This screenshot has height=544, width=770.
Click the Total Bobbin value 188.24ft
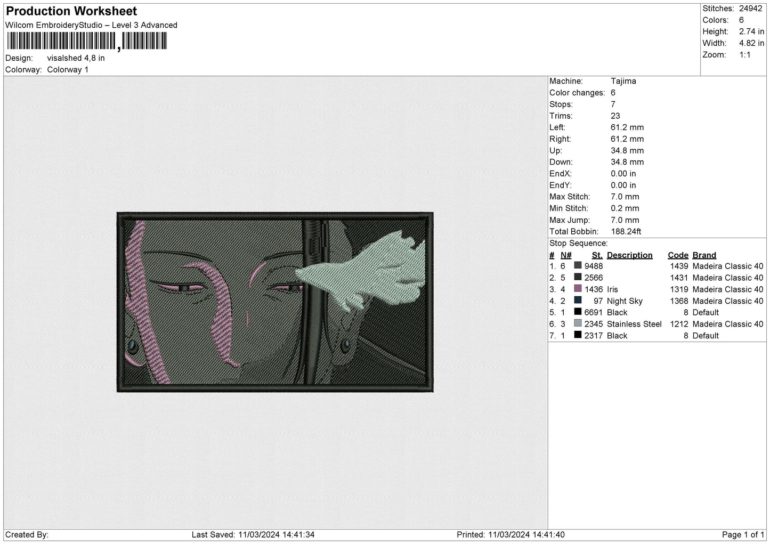[x=626, y=232]
